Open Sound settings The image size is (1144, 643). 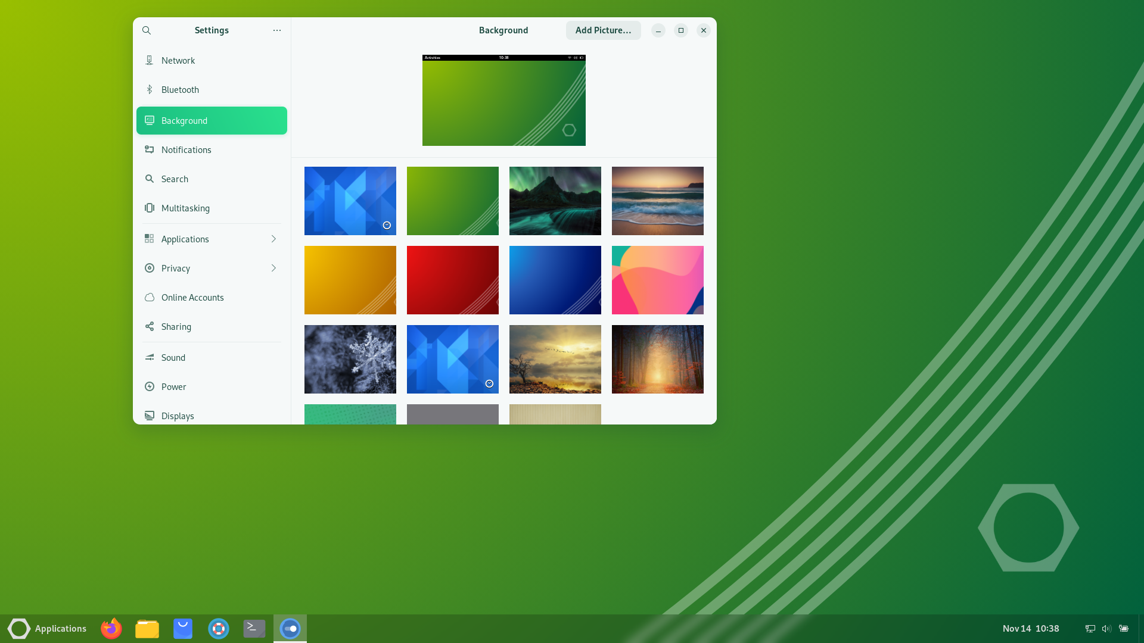(212, 358)
